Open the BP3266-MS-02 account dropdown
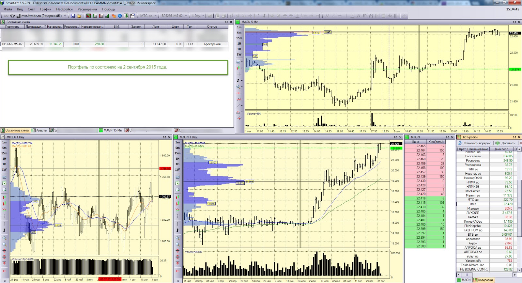 (x=186, y=16)
